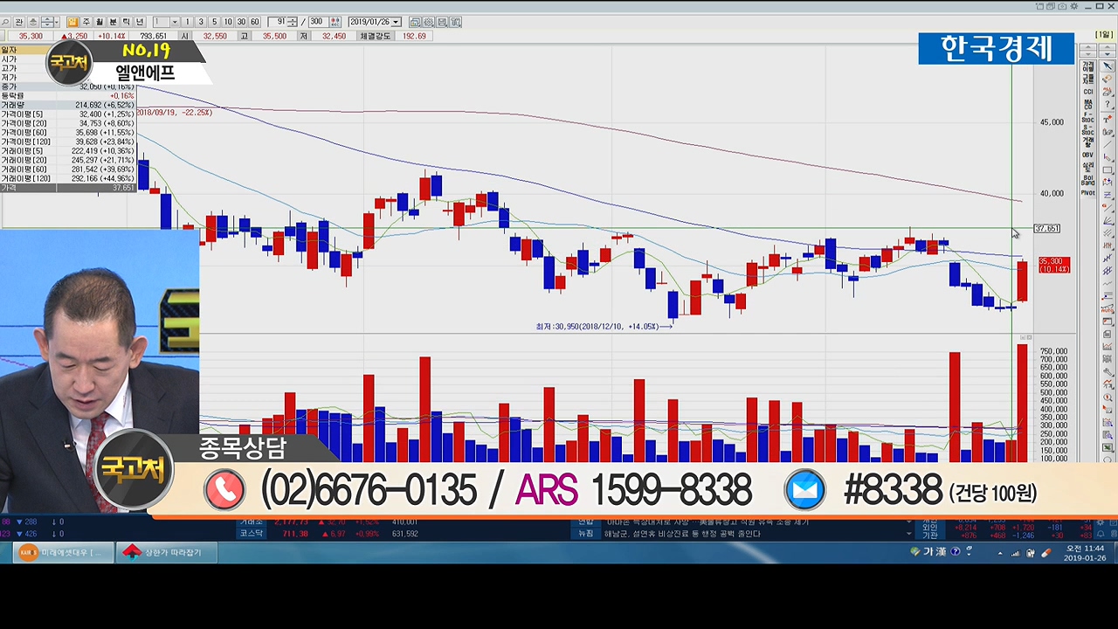Click the 60 interval button
This screenshot has width=1118, height=629.
[x=254, y=22]
